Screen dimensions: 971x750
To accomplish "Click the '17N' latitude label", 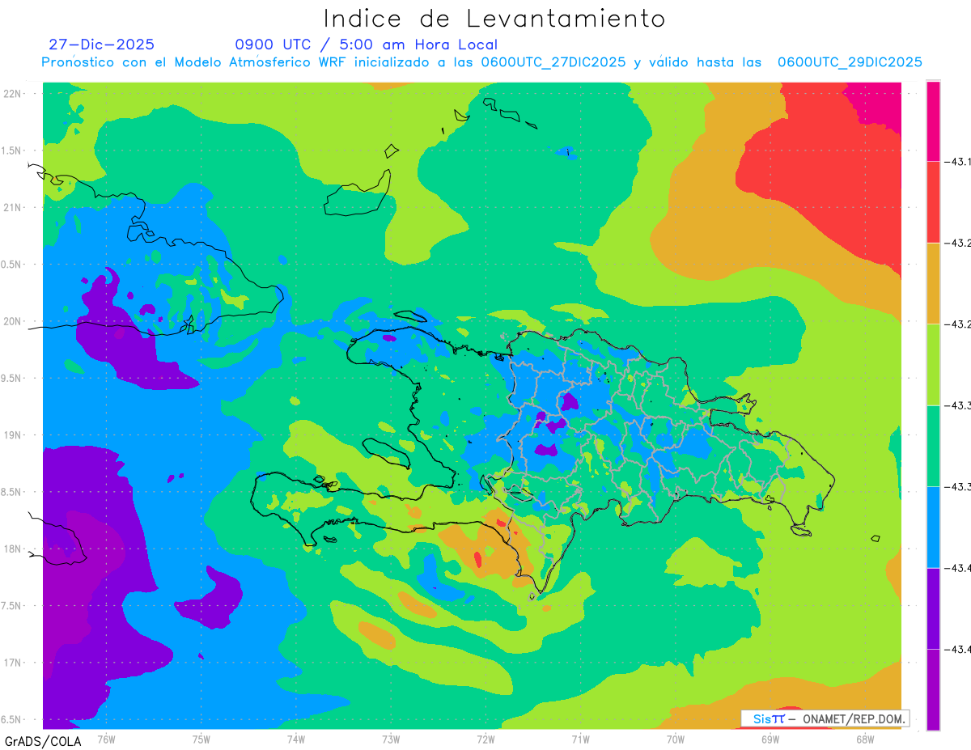I will coord(14,663).
